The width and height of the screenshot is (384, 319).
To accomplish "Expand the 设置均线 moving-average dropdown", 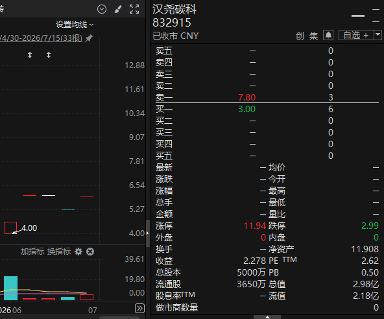I will point(75,25).
